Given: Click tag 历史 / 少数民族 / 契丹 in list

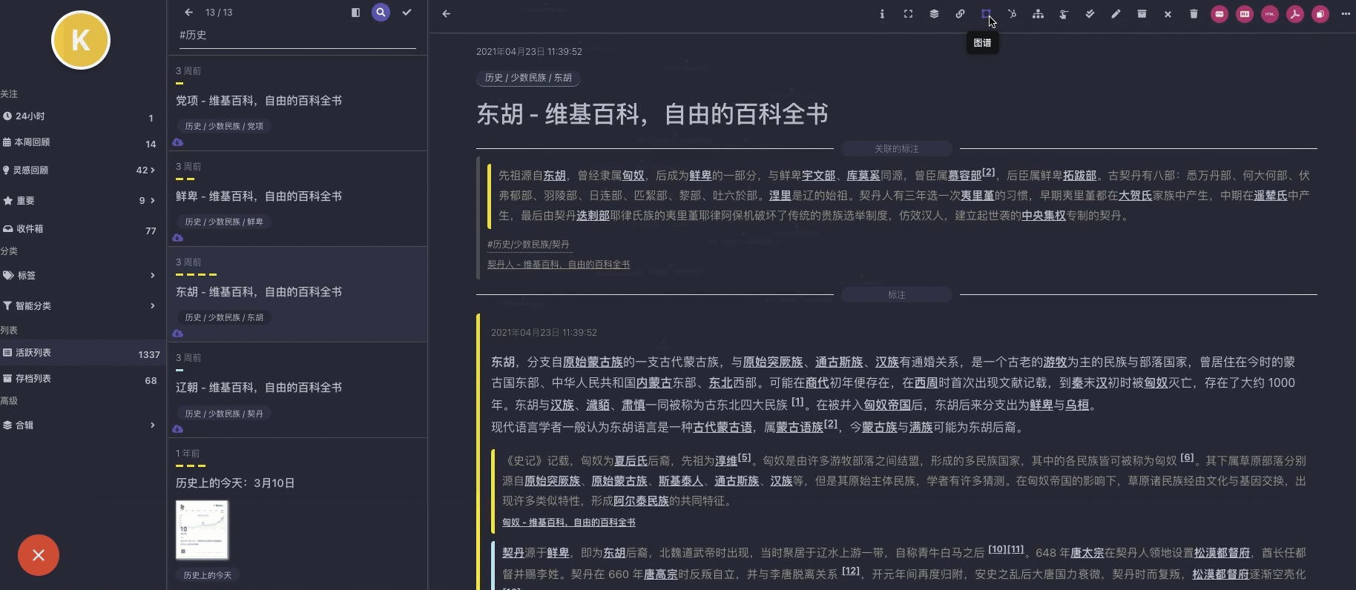Looking at the screenshot, I should pyautogui.click(x=224, y=414).
